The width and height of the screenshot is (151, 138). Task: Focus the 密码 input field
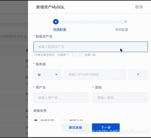(120, 98)
